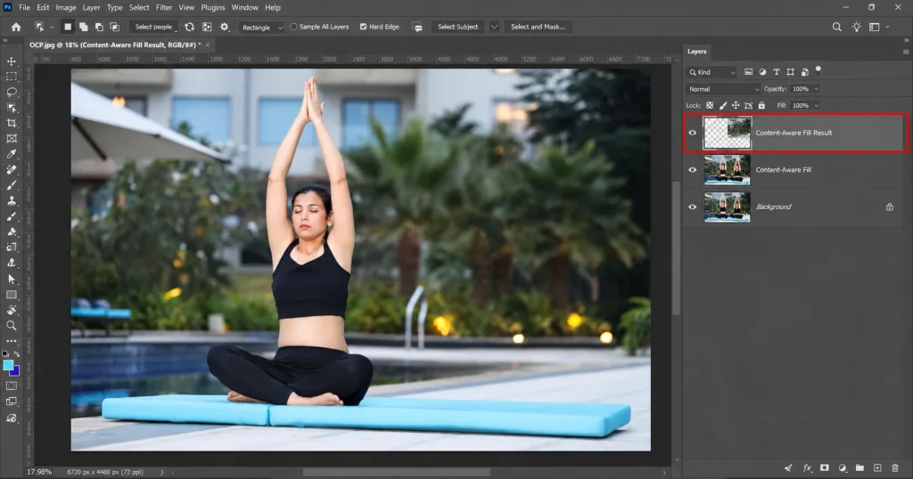Choose Add to Selection mode
Viewport: 913px width, 479px height.
[x=83, y=27]
